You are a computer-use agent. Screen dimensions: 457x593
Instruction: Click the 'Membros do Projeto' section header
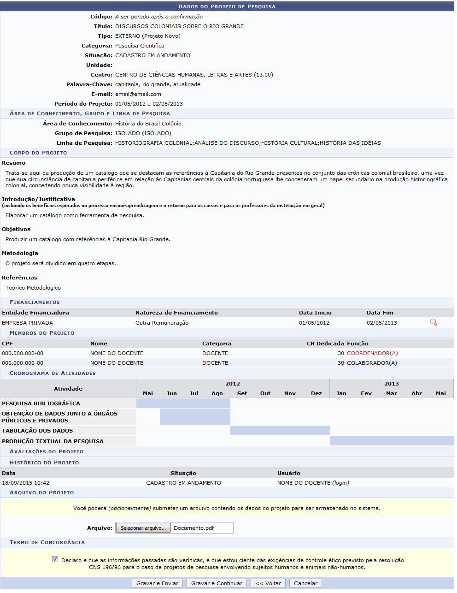point(42,333)
